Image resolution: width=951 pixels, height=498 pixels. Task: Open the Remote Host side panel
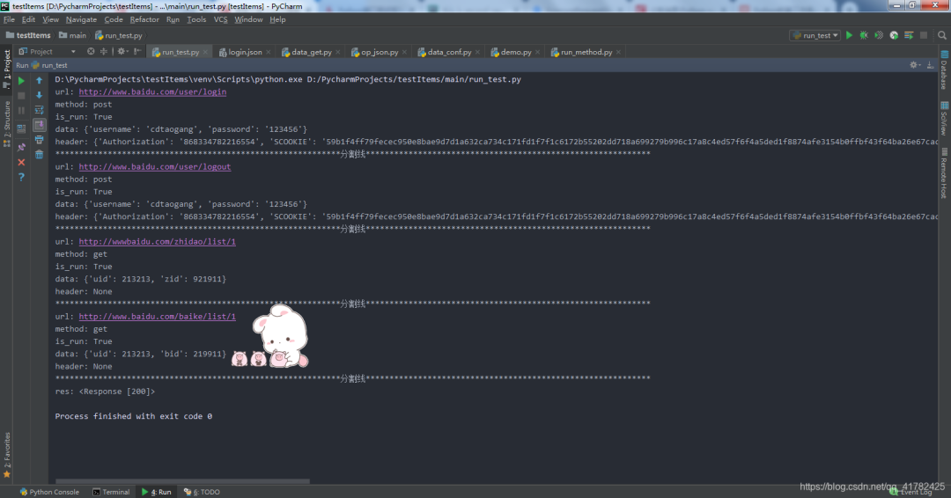click(x=944, y=172)
